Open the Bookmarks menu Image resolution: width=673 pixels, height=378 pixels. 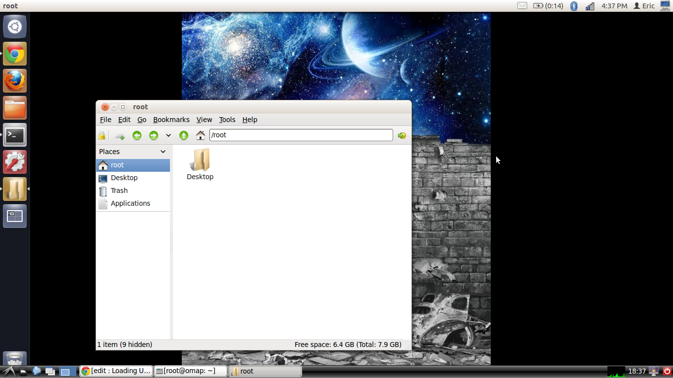tap(171, 120)
